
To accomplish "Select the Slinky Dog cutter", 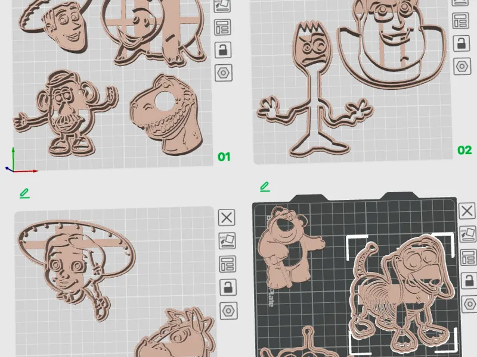I will pos(401,293).
